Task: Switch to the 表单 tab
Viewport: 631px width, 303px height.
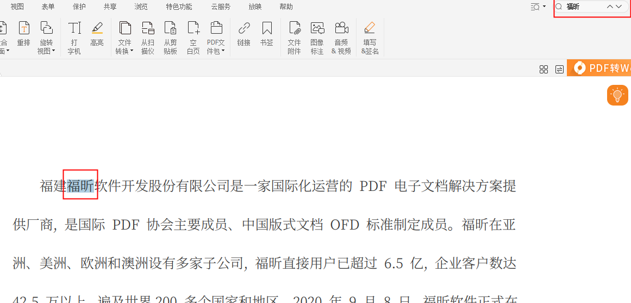Action: click(x=48, y=7)
